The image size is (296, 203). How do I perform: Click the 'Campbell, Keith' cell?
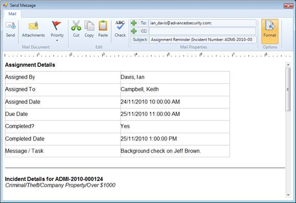[175, 90]
